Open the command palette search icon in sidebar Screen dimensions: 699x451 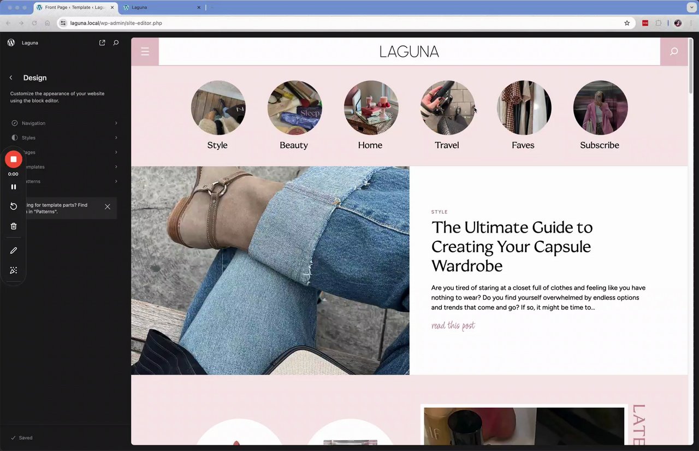116,43
